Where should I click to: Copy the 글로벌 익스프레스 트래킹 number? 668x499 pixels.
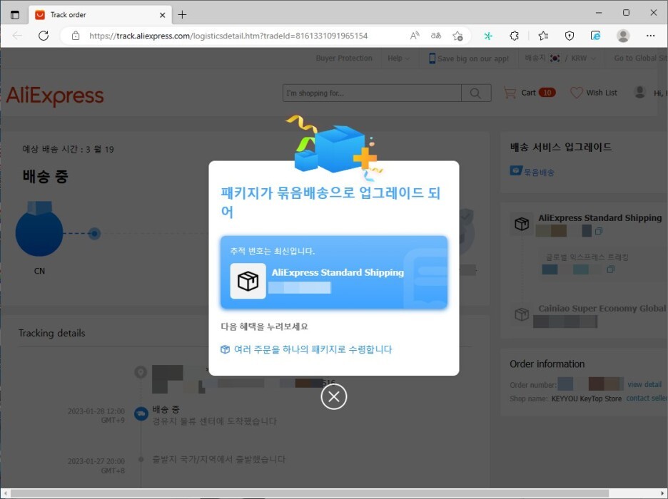click(610, 269)
